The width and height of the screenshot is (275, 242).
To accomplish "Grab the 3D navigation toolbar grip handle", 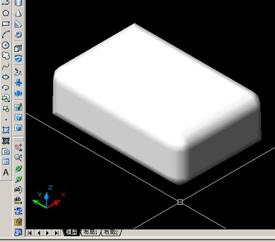I will 19,139.
